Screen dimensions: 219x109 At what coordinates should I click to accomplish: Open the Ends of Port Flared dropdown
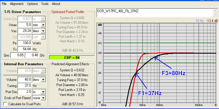(43, 98)
